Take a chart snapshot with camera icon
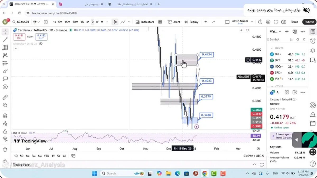The image size is (317, 178). click(283, 22)
